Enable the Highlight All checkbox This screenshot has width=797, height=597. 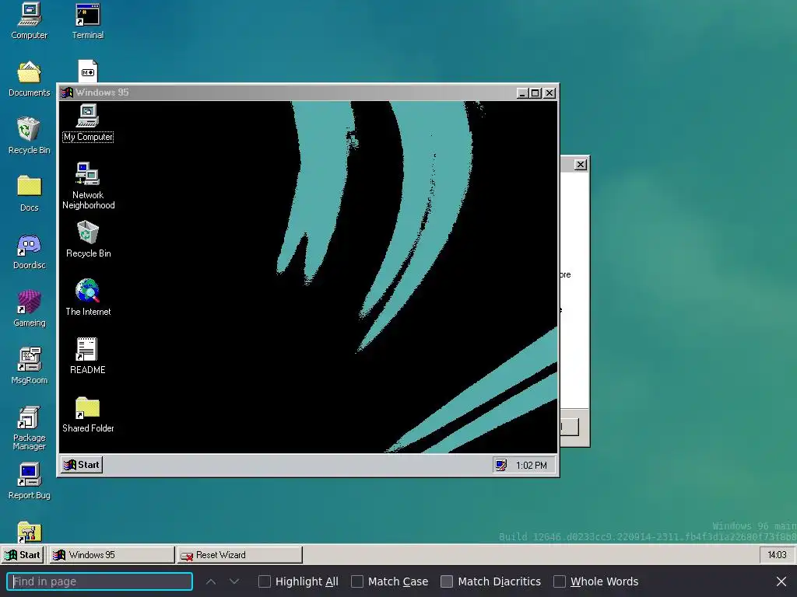(x=265, y=581)
